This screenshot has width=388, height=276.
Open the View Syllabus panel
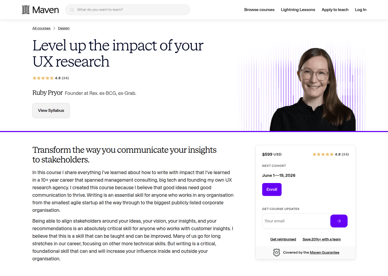51,111
